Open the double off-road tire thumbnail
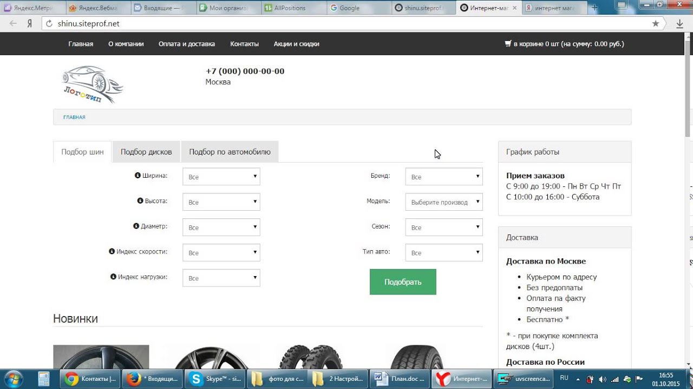This screenshot has height=389, width=693. pos(311,357)
